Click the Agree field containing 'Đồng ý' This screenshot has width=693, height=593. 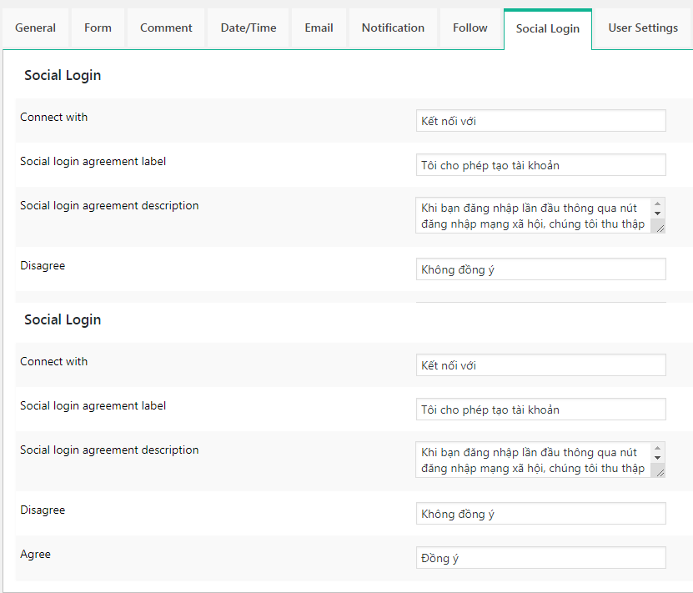(540, 557)
